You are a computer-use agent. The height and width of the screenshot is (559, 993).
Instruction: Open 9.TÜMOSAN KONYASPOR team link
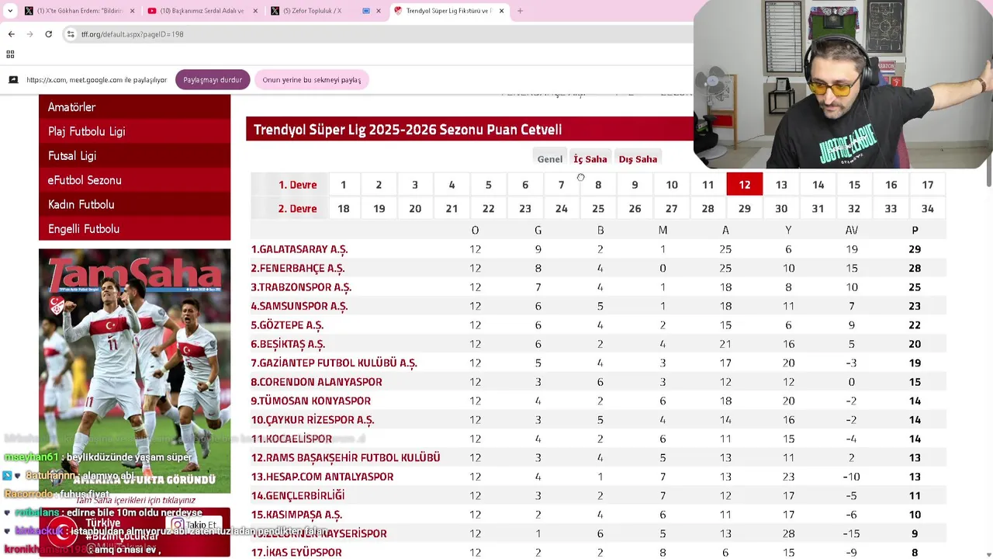[x=311, y=401]
